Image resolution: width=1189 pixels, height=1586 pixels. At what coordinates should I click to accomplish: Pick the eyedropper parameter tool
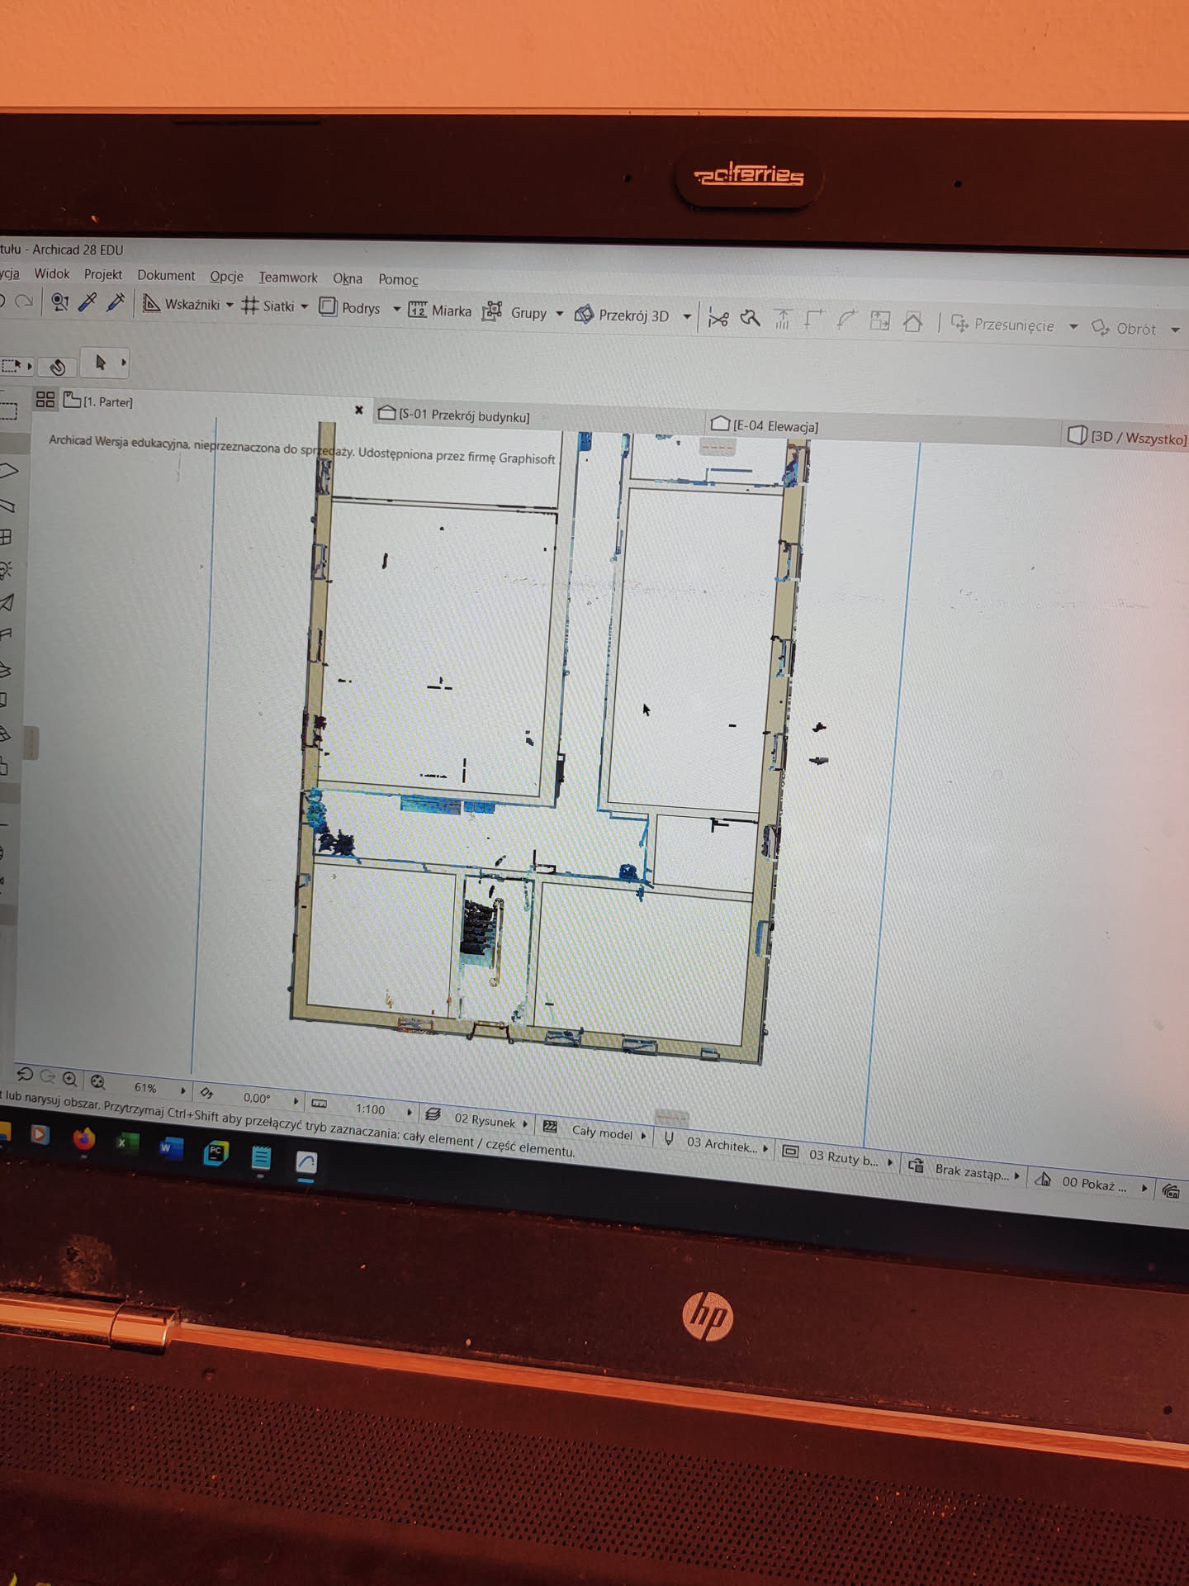point(87,302)
